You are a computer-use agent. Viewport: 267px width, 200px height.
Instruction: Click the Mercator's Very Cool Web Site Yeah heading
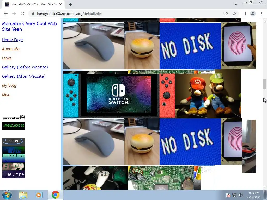(x=29, y=26)
